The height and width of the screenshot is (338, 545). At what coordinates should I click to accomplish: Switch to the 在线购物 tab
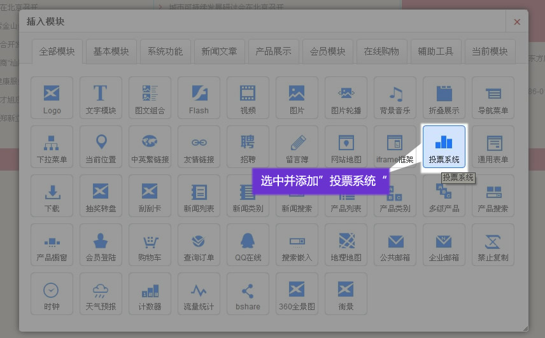click(382, 52)
